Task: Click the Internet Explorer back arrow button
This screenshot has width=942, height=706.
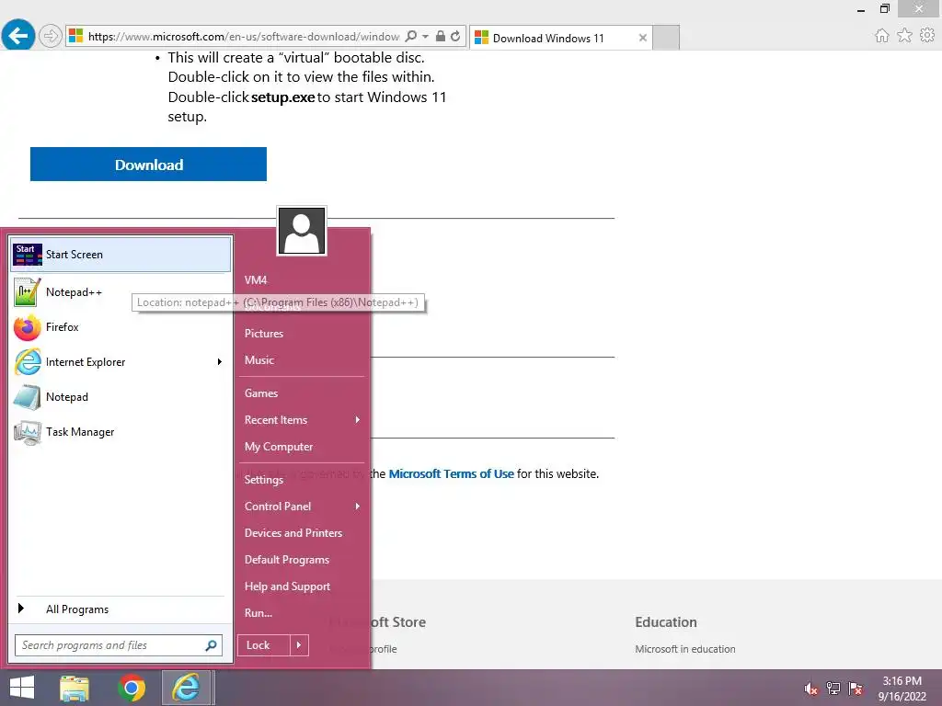Action: coord(18,36)
